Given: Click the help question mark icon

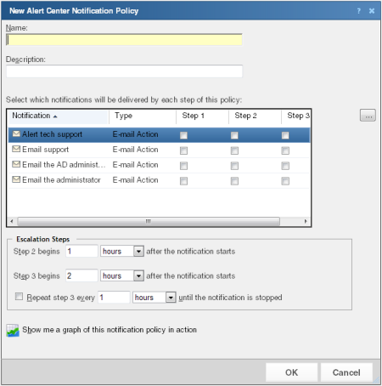Looking at the screenshot, I should [x=359, y=11].
